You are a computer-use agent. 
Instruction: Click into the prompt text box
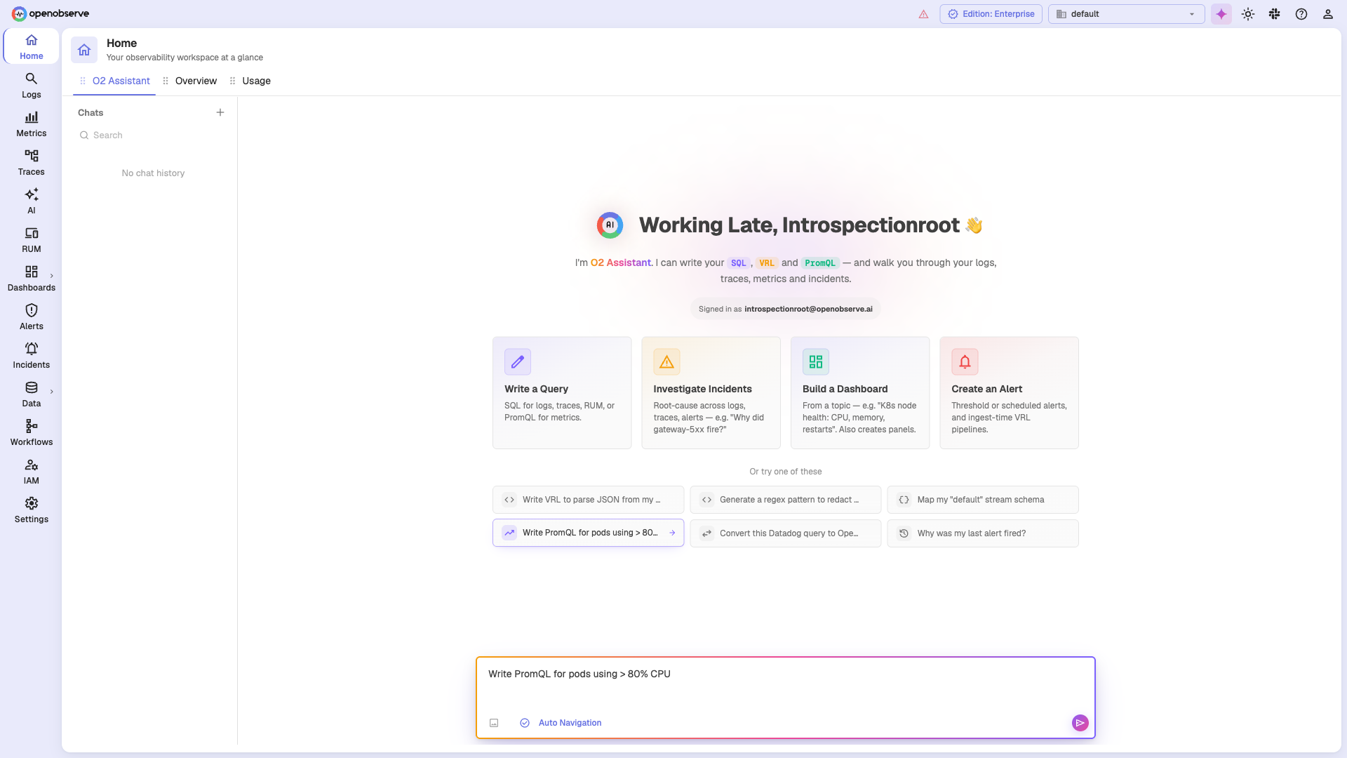click(x=785, y=684)
